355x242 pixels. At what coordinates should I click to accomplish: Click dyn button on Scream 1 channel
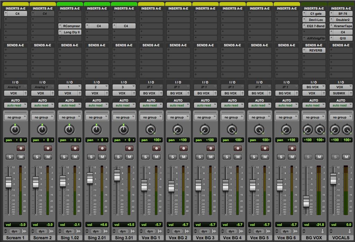coord(15,231)
